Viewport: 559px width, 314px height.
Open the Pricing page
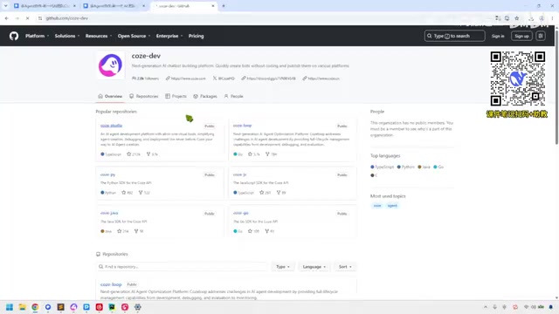(x=196, y=36)
